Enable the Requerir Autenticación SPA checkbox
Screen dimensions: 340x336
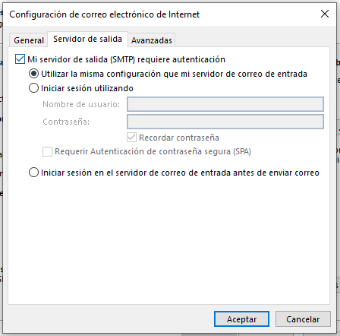coord(47,151)
